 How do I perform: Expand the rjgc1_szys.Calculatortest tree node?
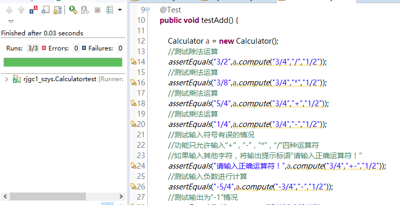pyautogui.click(x=7, y=79)
